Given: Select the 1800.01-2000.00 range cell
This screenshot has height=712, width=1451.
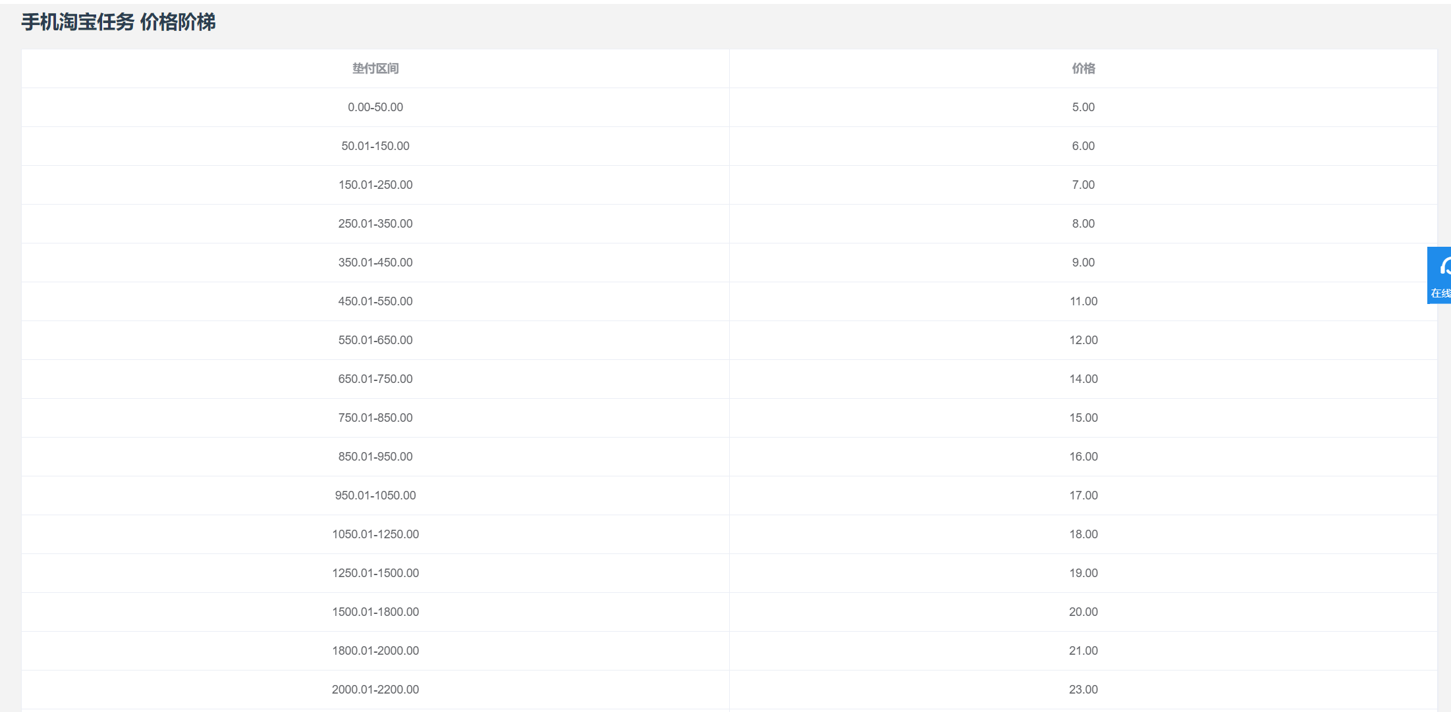Looking at the screenshot, I should pyautogui.click(x=375, y=651).
